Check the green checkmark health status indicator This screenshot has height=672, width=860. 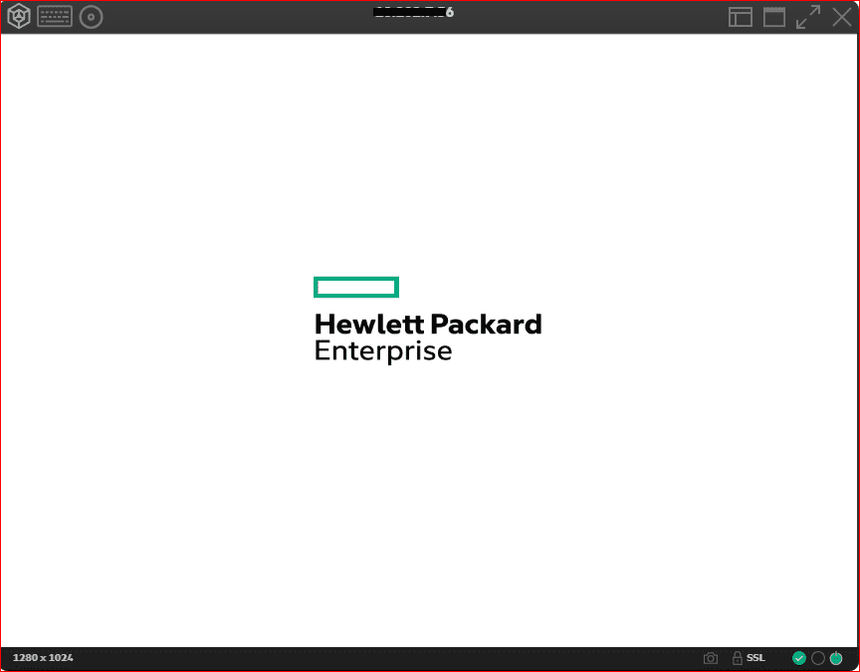pos(799,658)
